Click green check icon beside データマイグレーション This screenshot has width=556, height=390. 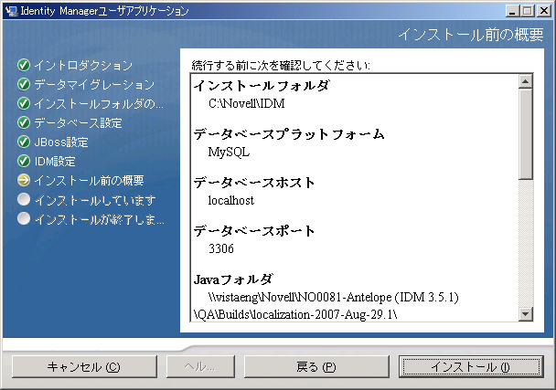[x=24, y=84]
